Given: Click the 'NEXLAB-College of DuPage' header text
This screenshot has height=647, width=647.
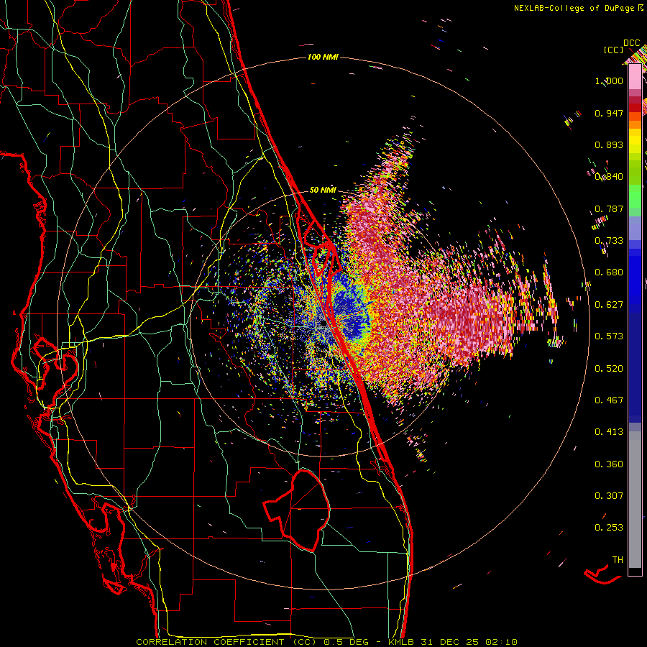Looking at the screenshot, I should pyautogui.click(x=574, y=8).
